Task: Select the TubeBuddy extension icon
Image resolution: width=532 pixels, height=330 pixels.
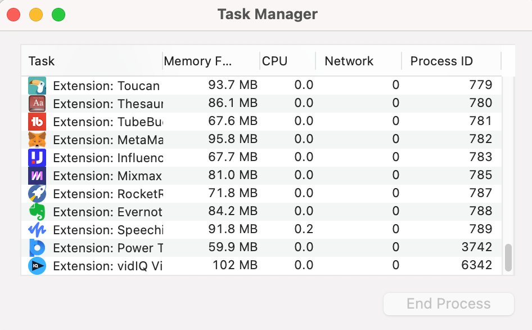Action: point(37,122)
